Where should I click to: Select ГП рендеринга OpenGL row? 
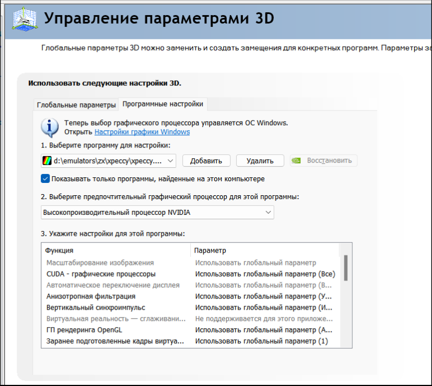191,330
